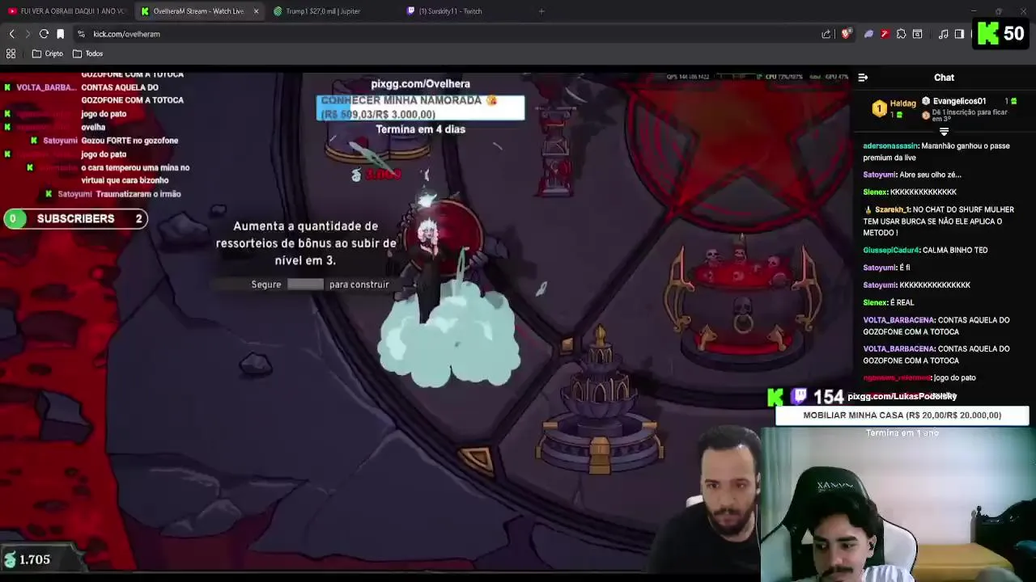Close the OvelheraM Stream tab
Screen dimensions: 1036x582
click(x=256, y=11)
